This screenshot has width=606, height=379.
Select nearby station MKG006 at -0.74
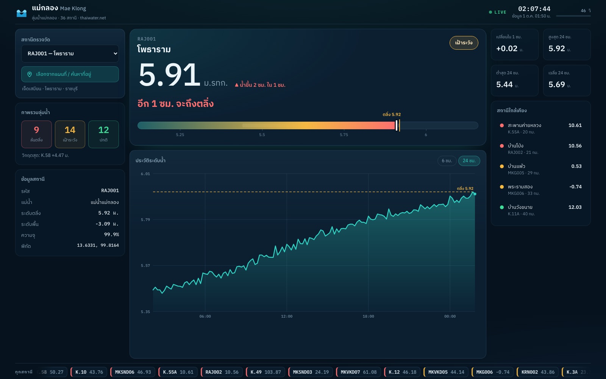click(540, 190)
